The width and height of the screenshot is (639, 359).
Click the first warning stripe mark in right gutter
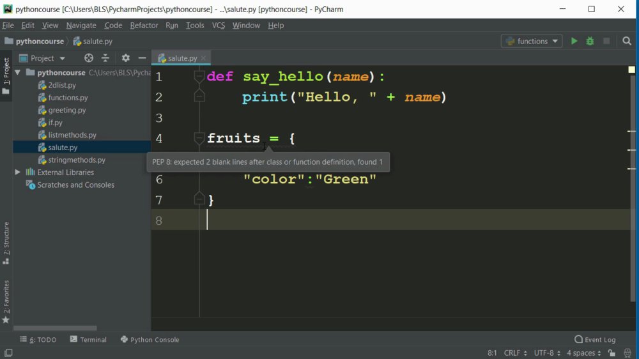point(632,131)
